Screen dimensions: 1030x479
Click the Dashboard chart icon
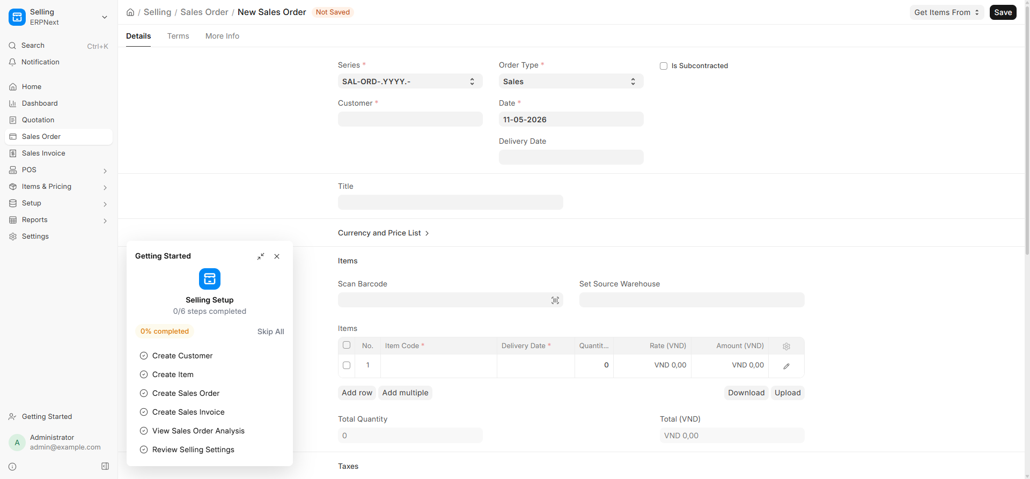click(x=13, y=104)
